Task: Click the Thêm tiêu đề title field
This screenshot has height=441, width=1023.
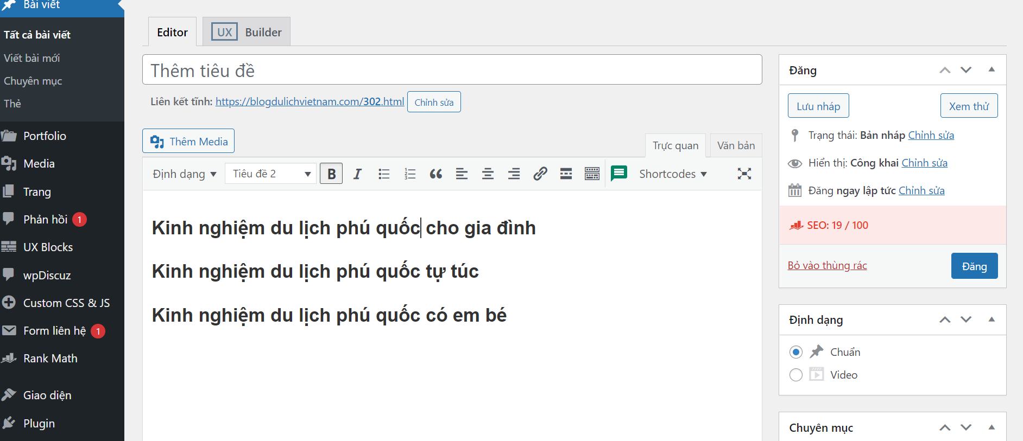Action: pyautogui.click(x=452, y=69)
